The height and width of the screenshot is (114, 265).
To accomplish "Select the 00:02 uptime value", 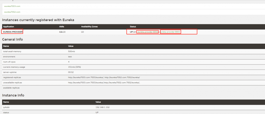I will pos(71,72).
